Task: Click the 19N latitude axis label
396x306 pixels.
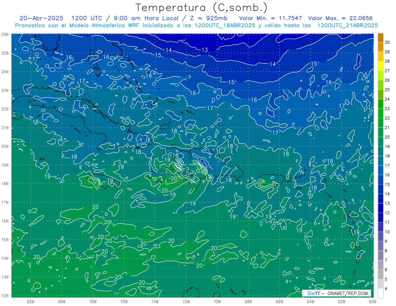Action: (x=5, y=165)
